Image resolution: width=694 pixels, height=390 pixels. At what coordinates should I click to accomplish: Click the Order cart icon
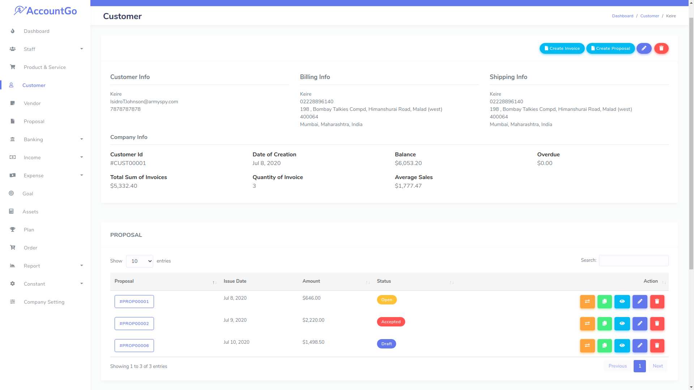click(13, 248)
